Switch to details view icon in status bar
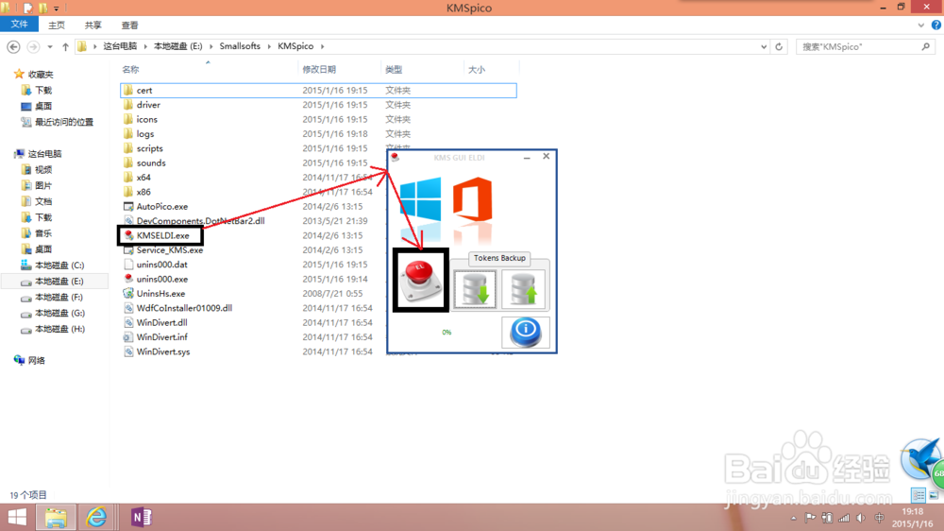This screenshot has width=944, height=531. [x=919, y=495]
